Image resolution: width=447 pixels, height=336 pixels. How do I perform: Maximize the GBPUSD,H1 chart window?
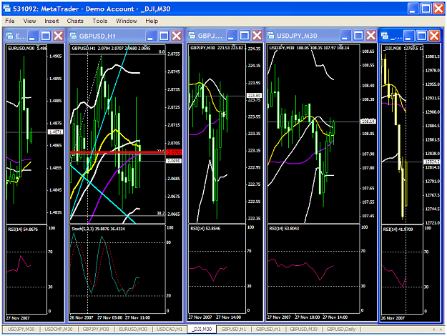[164, 36]
